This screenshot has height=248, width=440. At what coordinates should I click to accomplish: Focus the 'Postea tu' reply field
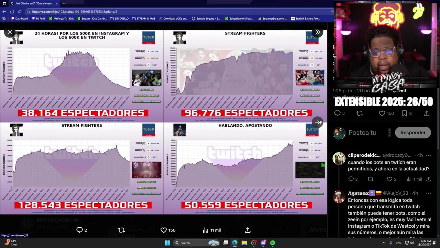(x=362, y=133)
